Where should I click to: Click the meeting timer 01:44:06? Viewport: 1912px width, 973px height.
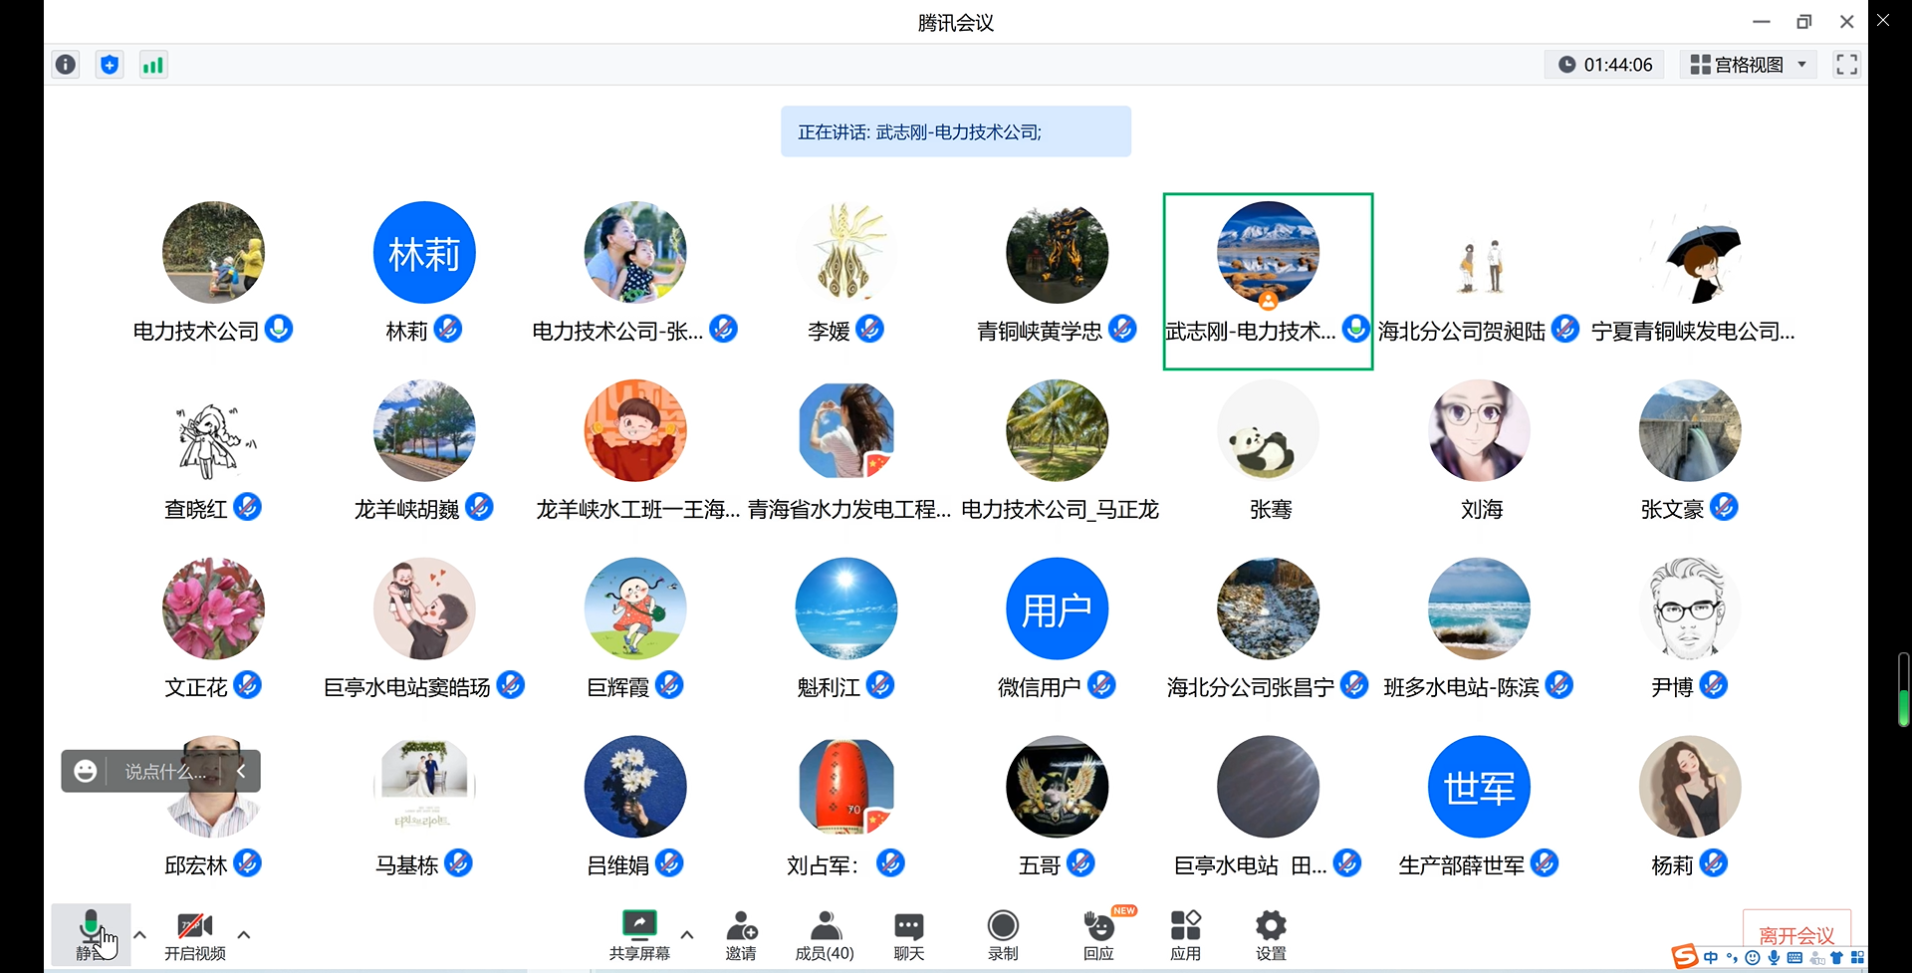pyautogui.click(x=1605, y=65)
